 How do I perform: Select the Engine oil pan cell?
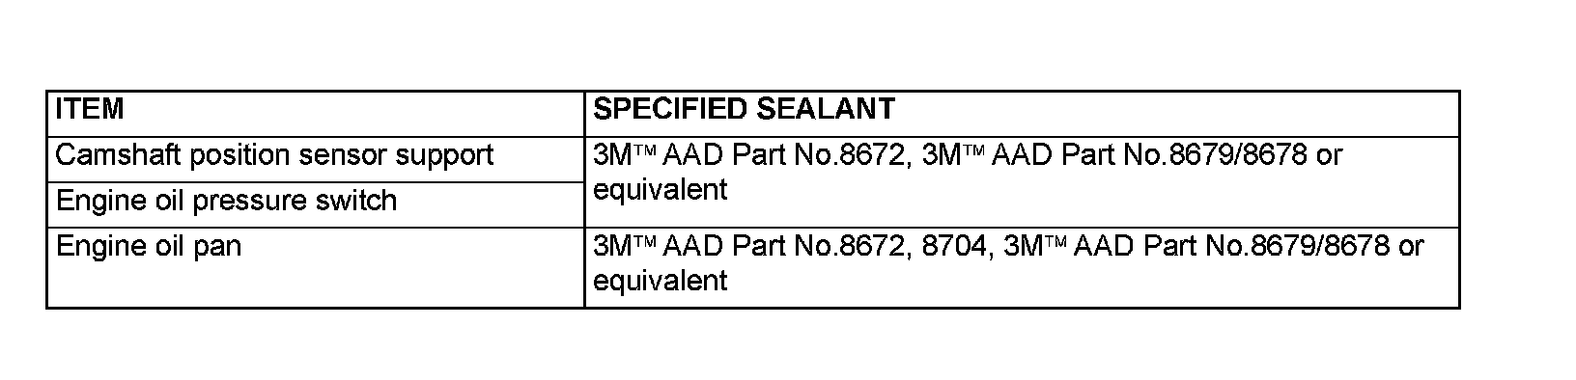coord(315,268)
